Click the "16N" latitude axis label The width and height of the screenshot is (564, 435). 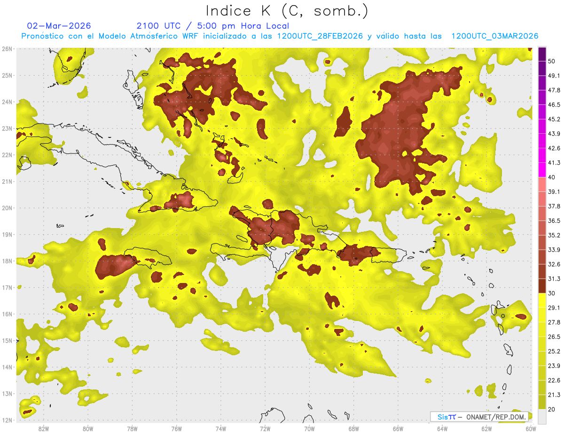click(7, 314)
